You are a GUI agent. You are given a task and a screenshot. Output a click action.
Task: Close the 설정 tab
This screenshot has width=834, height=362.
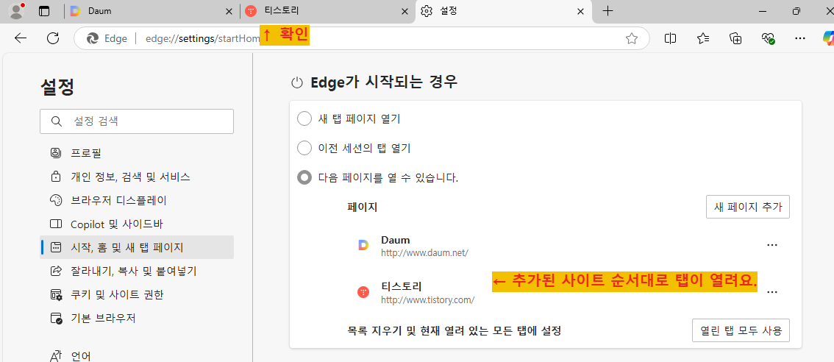pyautogui.click(x=581, y=11)
